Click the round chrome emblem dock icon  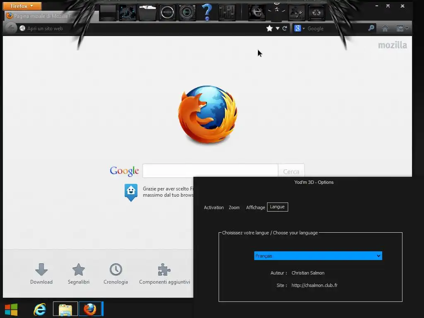[167, 12]
